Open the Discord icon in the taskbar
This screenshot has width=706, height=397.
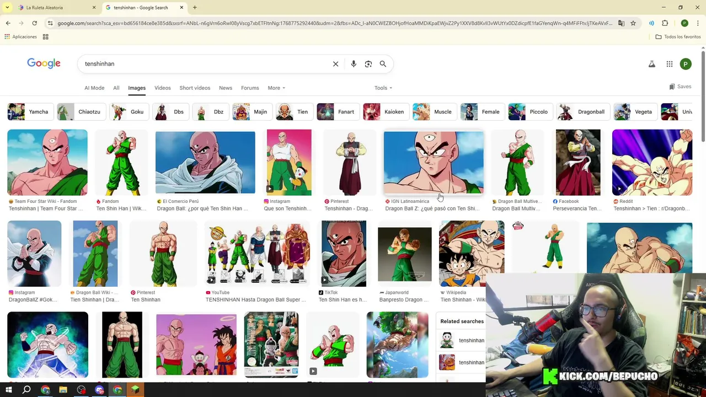pyautogui.click(x=99, y=390)
